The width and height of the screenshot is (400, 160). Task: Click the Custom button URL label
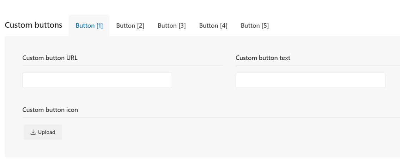click(x=50, y=58)
